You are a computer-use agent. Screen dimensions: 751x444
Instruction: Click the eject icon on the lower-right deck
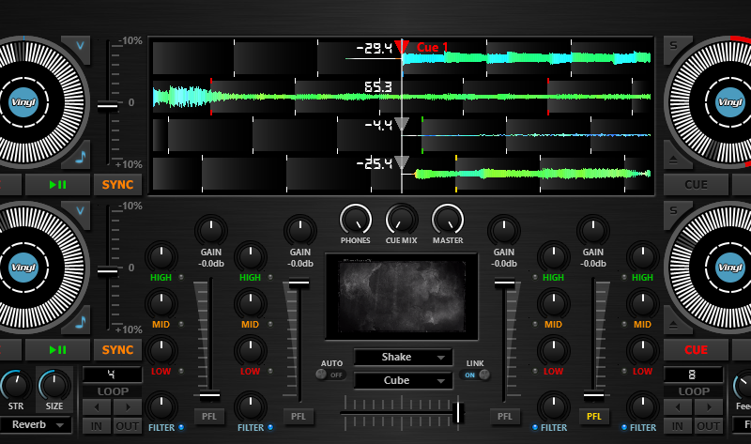[x=673, y=325]
